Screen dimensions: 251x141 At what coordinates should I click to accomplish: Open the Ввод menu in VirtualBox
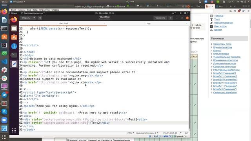click(35, 10)
